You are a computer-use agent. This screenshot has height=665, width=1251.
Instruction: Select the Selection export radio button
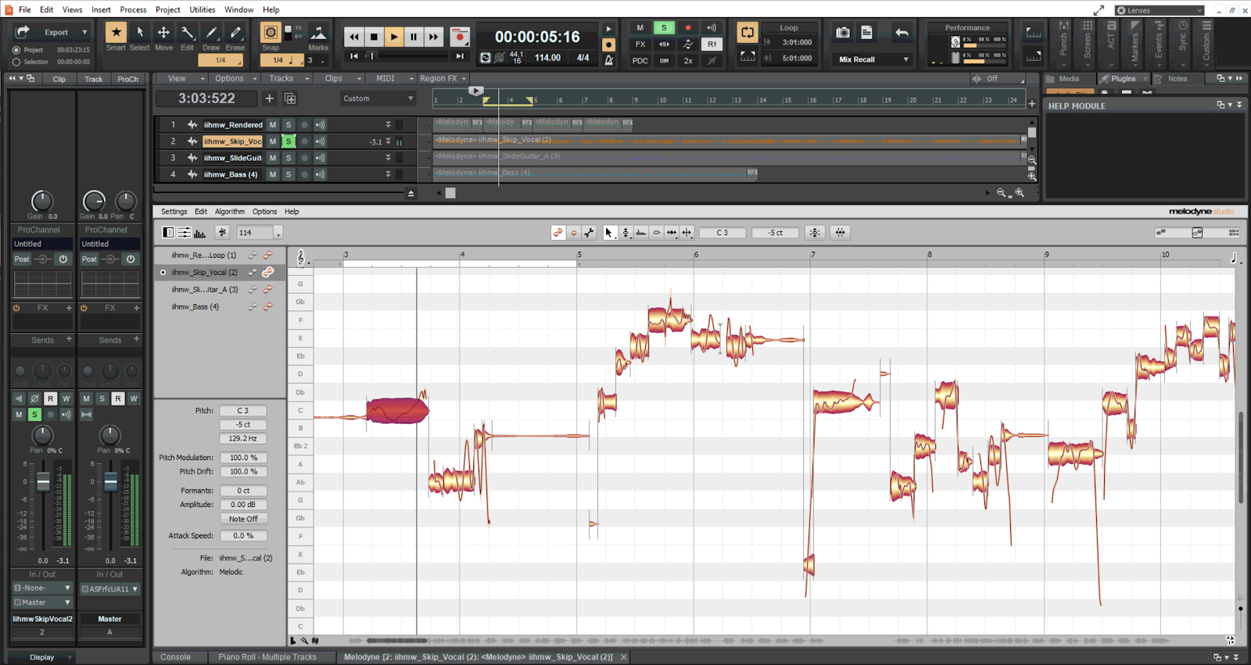pyautogui.click(x=16, y=62)
